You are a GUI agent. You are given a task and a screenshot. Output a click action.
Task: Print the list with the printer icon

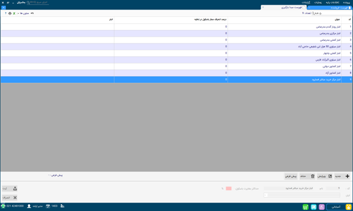point(10,14)
